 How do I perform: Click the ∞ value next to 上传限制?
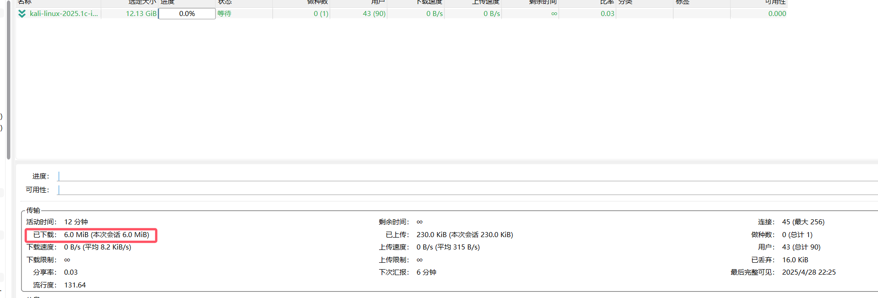(x=420, y=260)
